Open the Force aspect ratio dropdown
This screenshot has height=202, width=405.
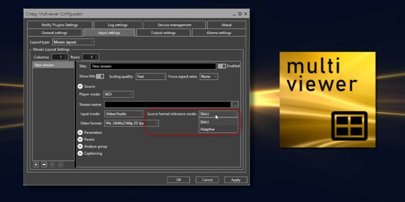(x=209, y=77)
